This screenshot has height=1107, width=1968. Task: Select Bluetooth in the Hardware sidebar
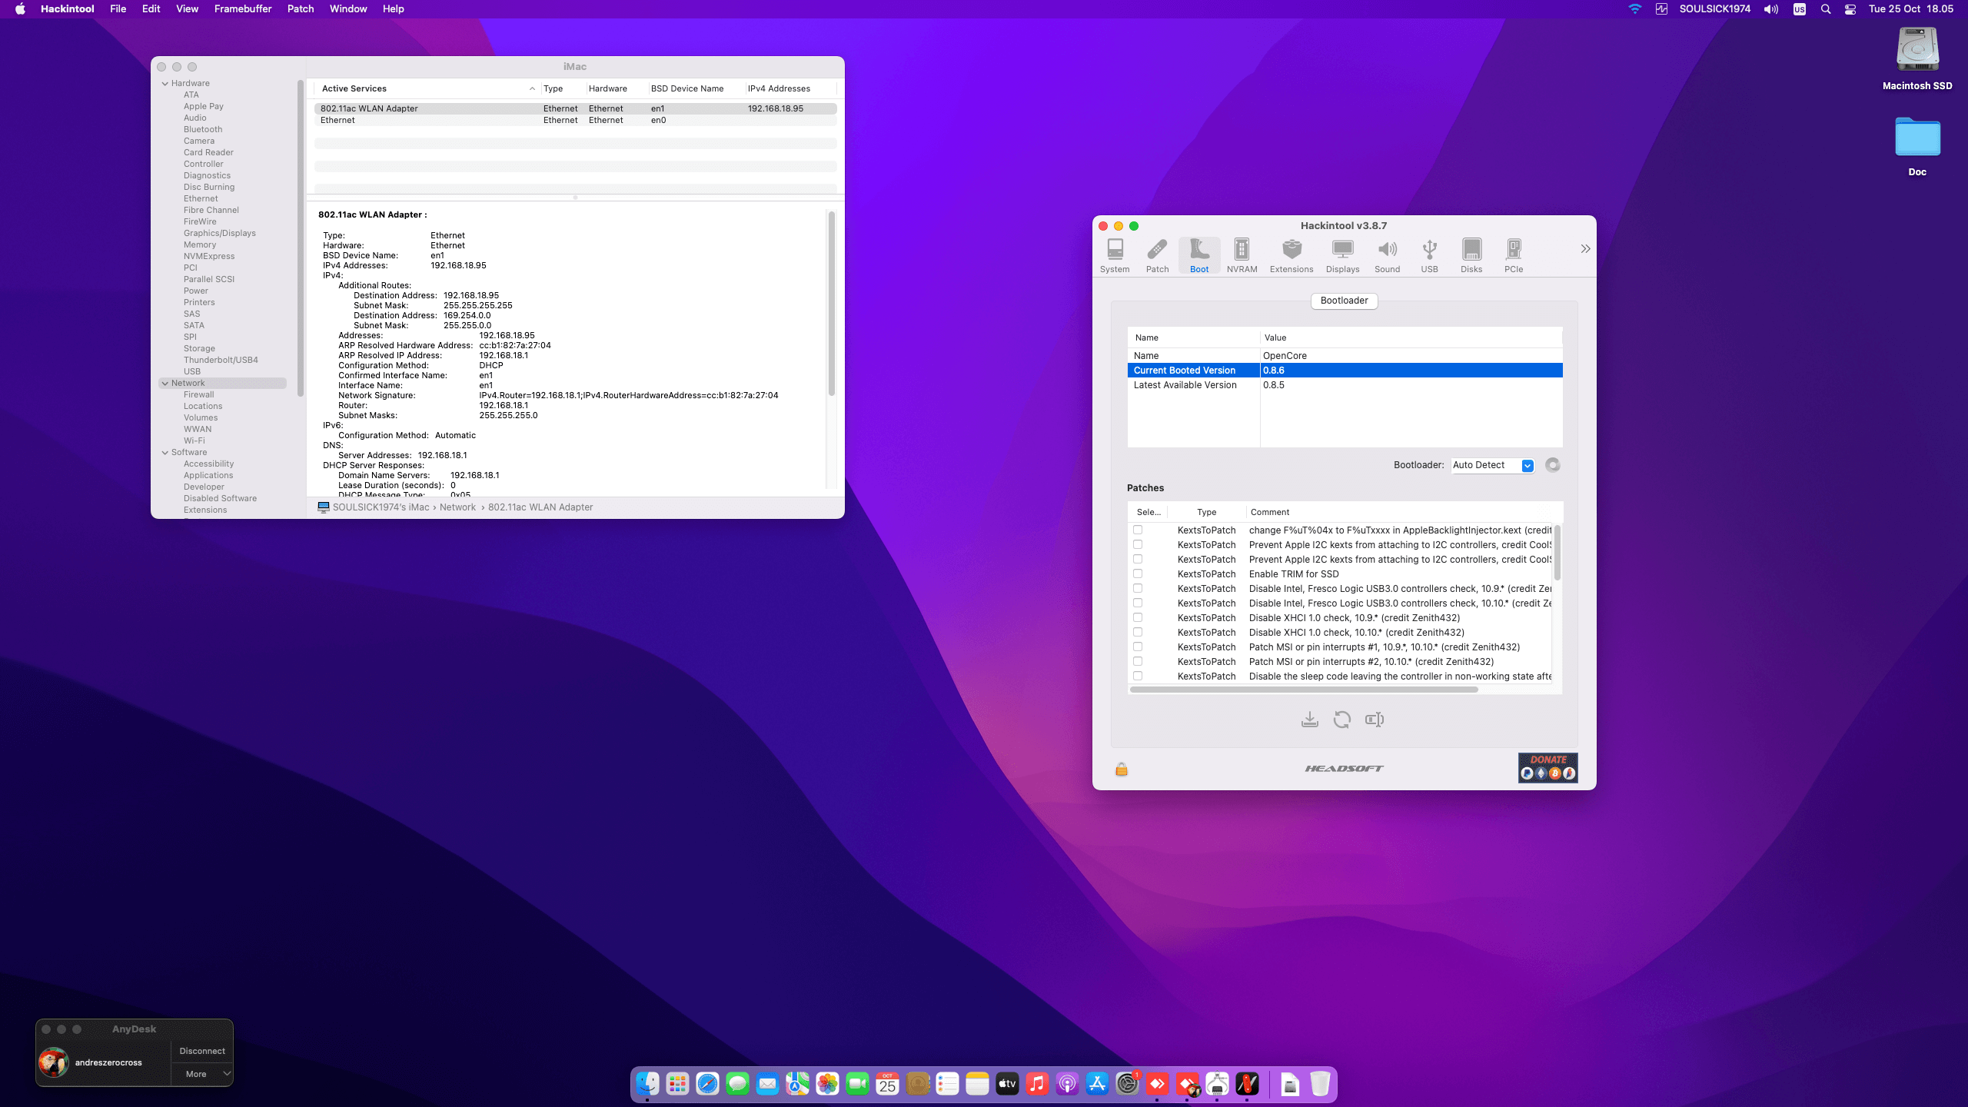coord(203,130)
